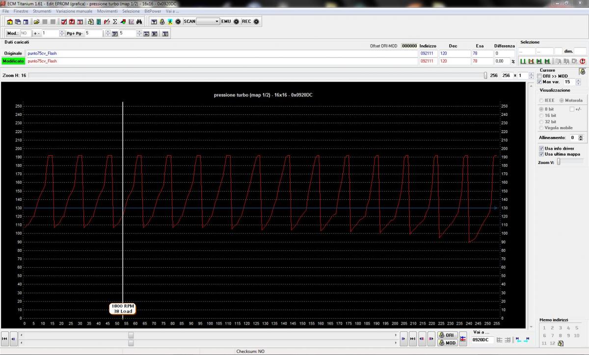
Task: Click the skip-to-start icon at bottom left
Action: click(x=4, y=339)
